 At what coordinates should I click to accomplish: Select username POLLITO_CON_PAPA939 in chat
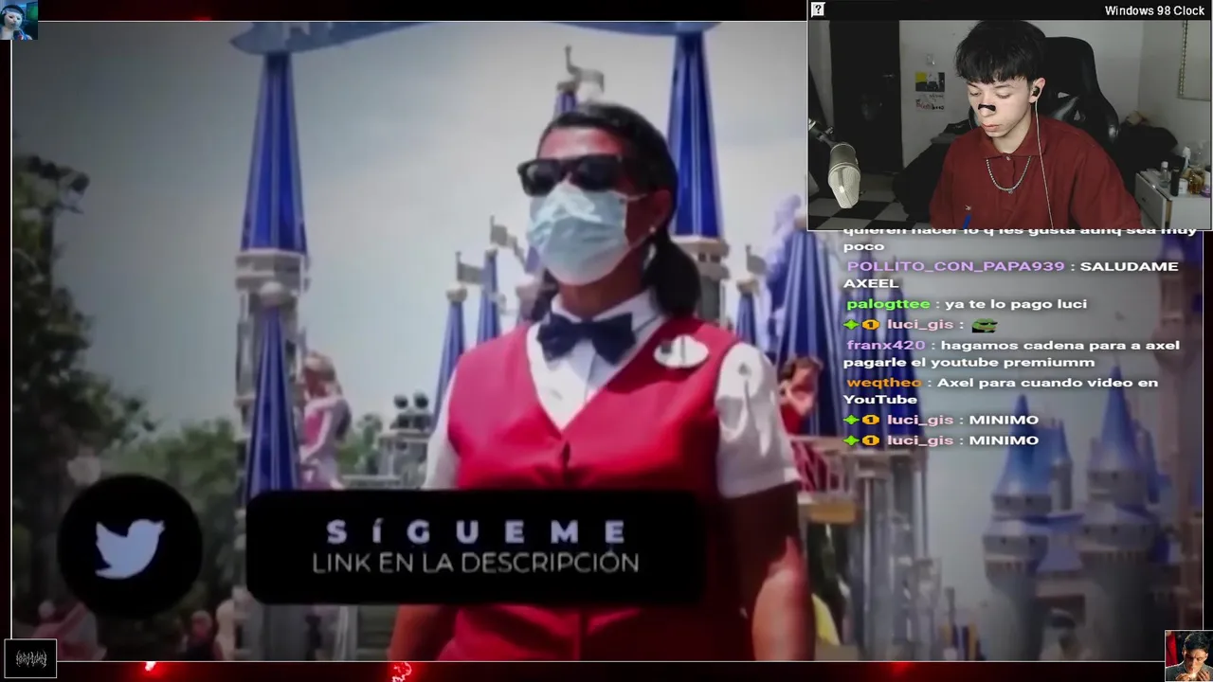(955, 266)
